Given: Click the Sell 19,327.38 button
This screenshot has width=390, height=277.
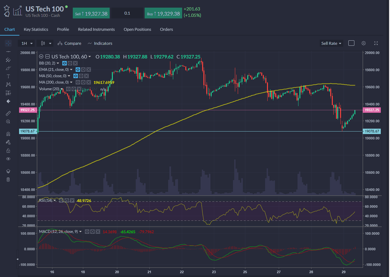Looking at the screenshot, I should tap(91, 14).
